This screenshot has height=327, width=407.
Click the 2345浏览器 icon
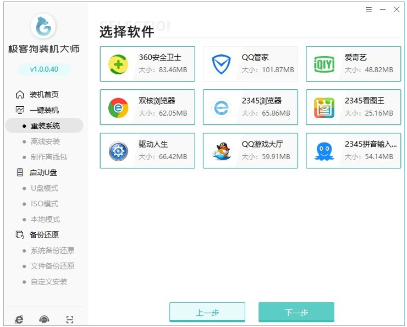(x=221, y=108)
